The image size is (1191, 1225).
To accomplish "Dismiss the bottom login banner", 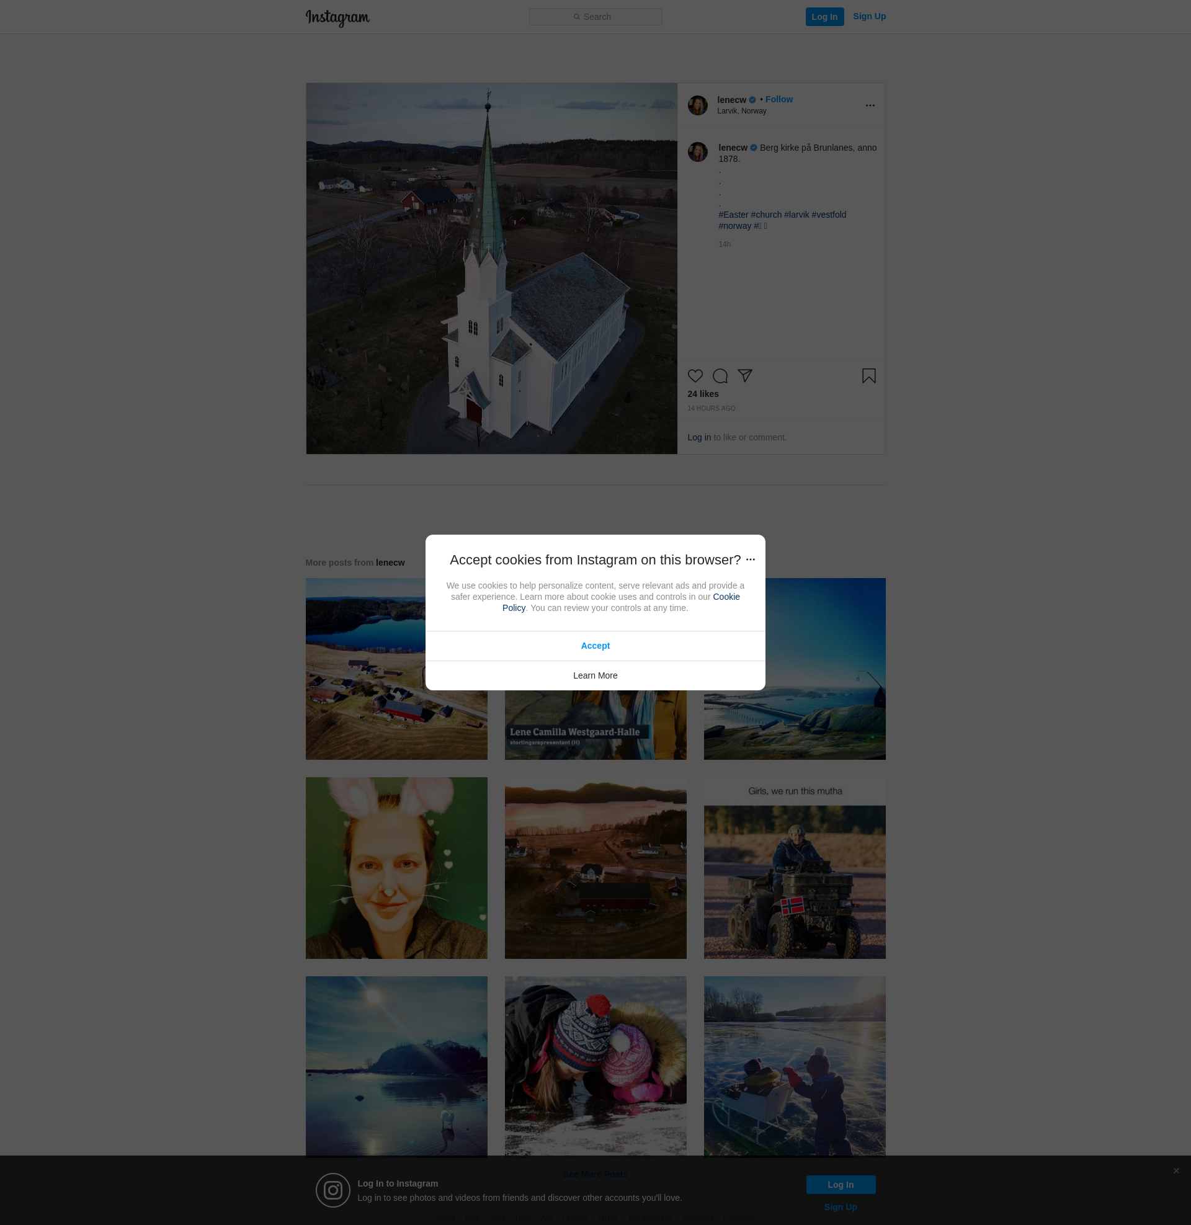I will tap(1176, 1170).
